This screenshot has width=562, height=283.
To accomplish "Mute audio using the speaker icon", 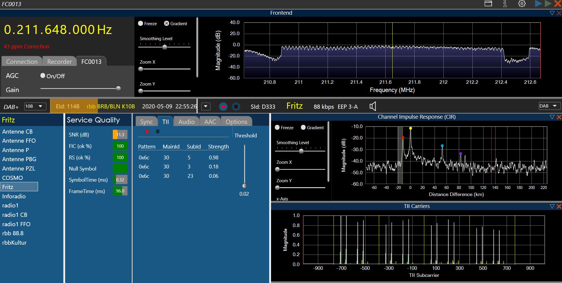I will (x=373, y=106).
